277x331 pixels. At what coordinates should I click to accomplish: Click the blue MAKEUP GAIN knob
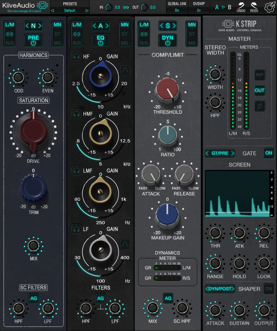[x=167, y=215]
